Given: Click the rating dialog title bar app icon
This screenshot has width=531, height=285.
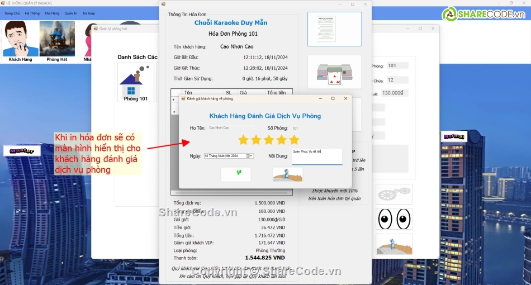Looking at the screenshot, I should (183, 98).
